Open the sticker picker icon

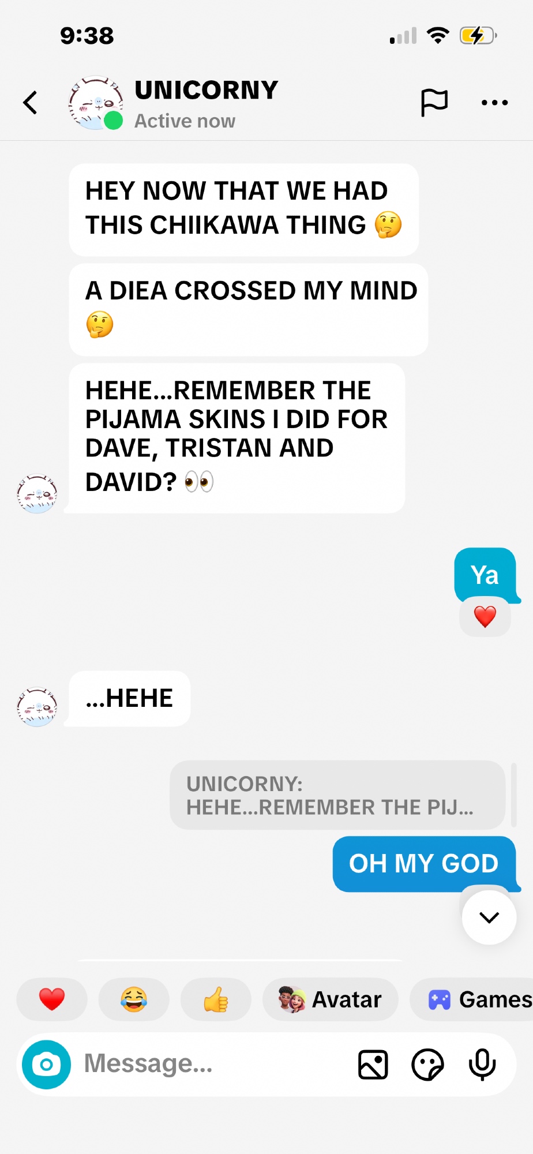pyautogui.click(x=427, y=1065)
